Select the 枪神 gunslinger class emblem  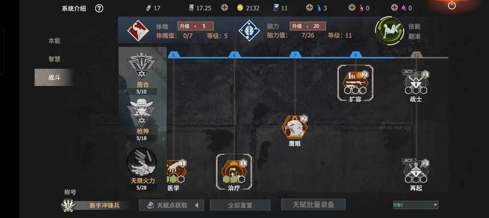[x=142, y=112]
